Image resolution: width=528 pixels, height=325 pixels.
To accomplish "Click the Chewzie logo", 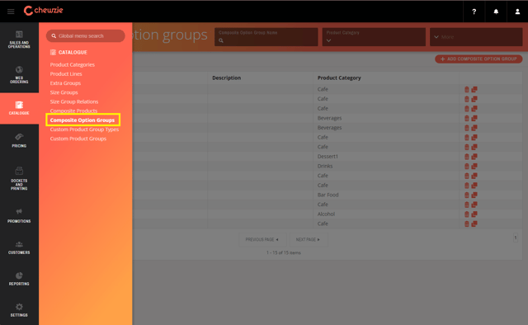I will coord(43,11).
